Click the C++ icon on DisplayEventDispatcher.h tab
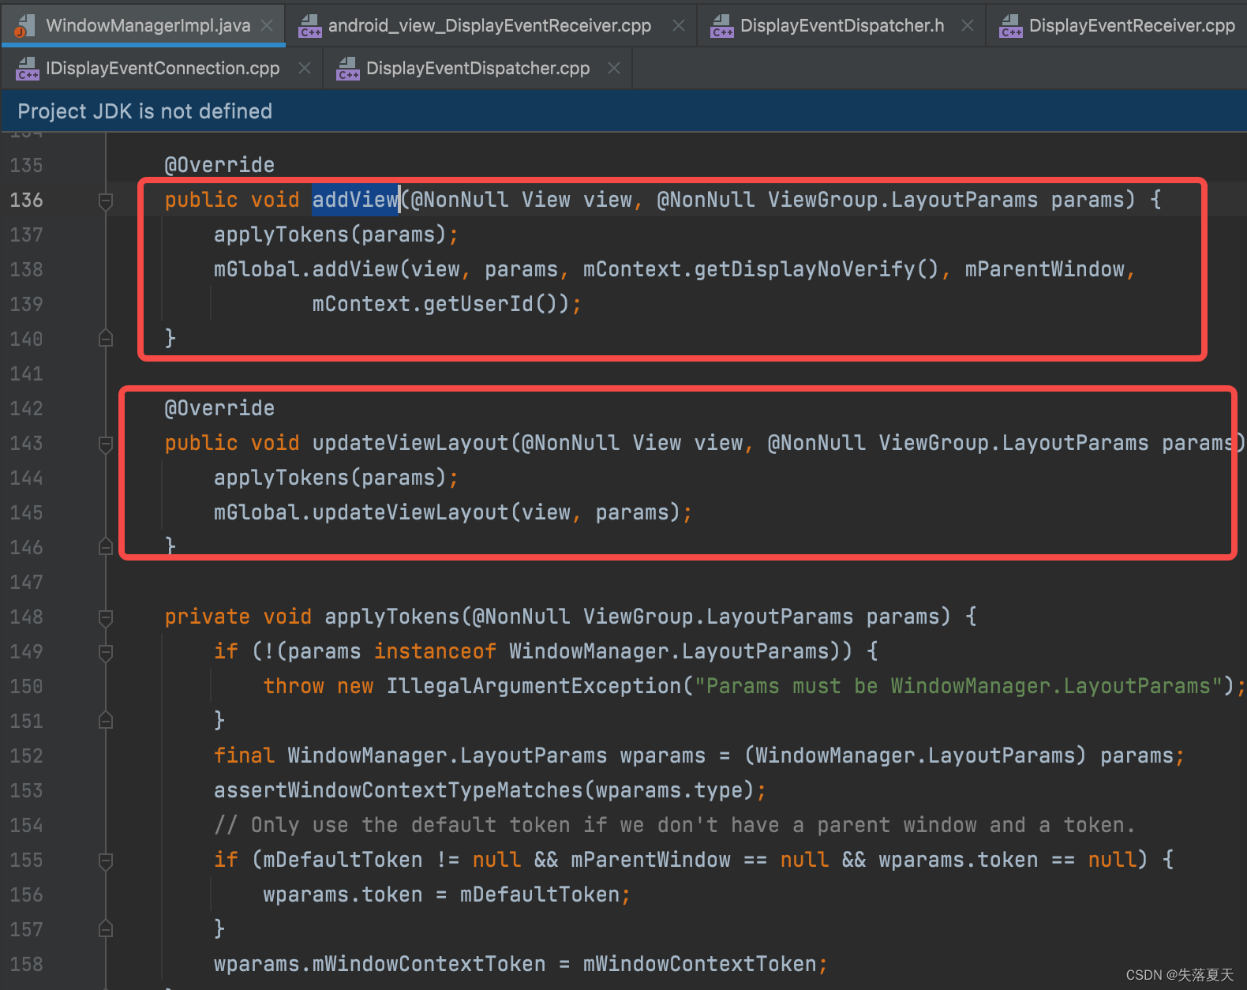This screenshot has height=990, width=1247. 722,26
